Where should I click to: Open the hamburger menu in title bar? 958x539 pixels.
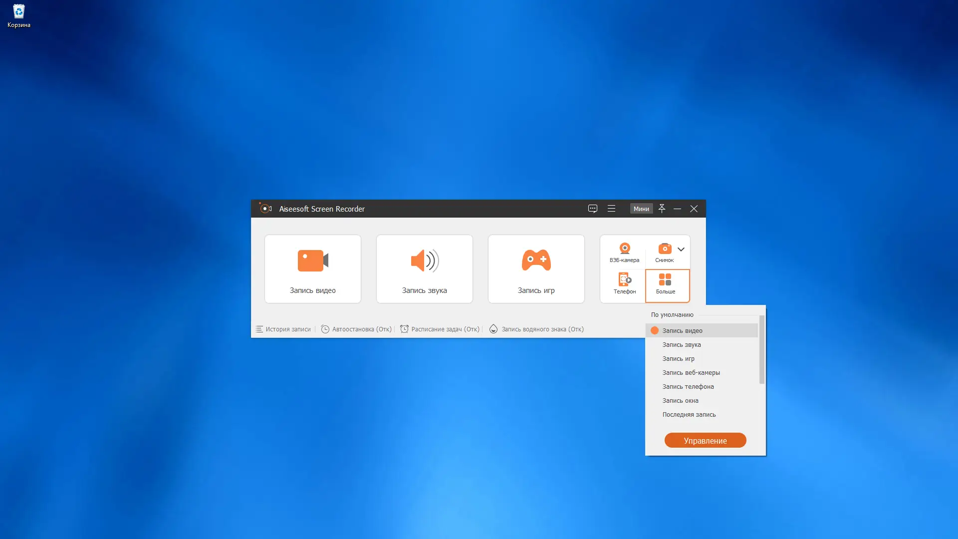(612, 209)
